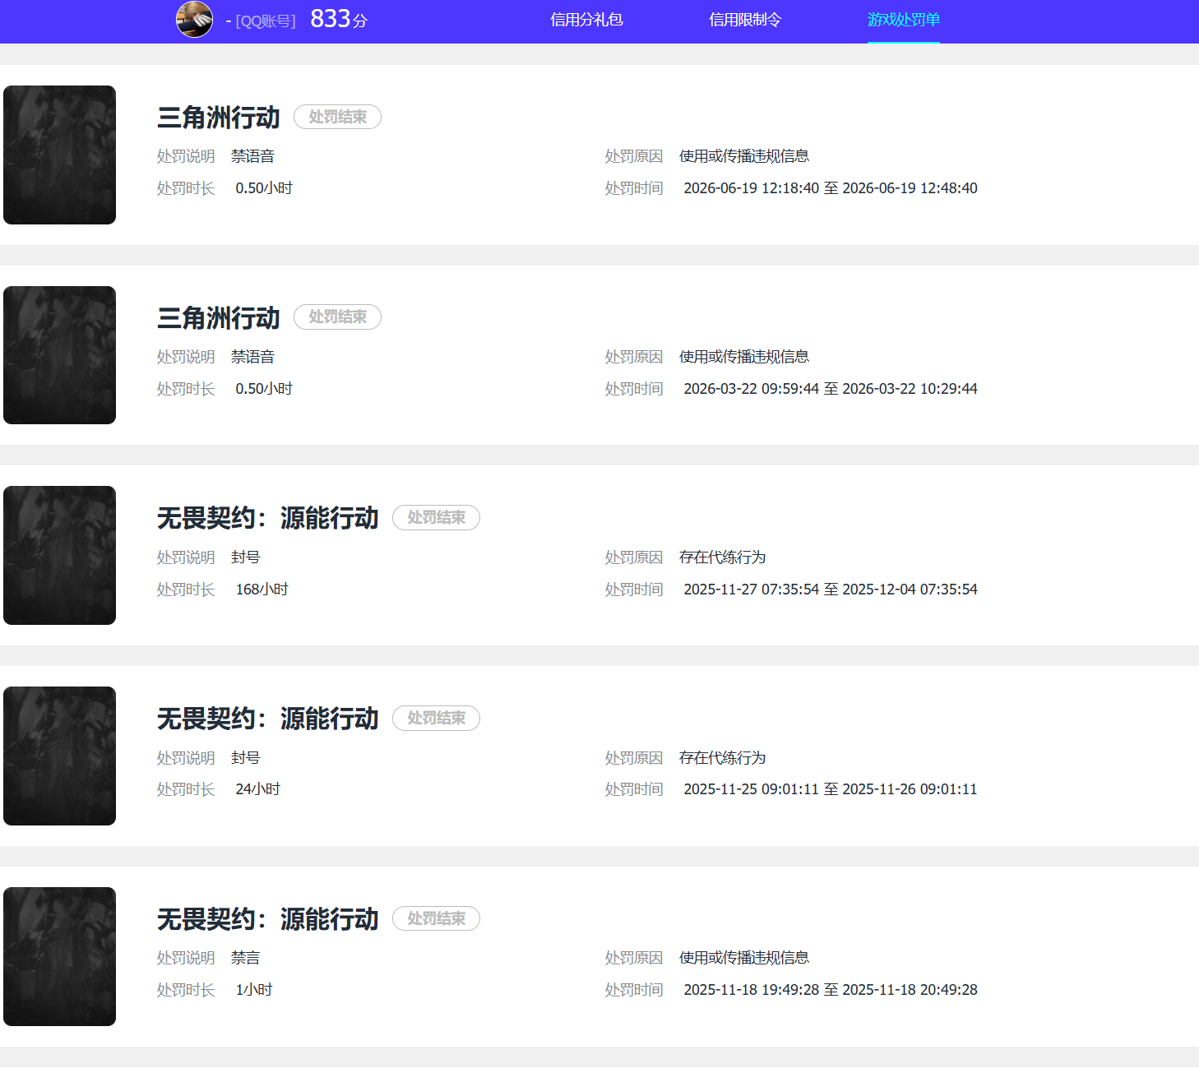Click 禁语音 description in the 2026-03-22 record

[253, 357]
